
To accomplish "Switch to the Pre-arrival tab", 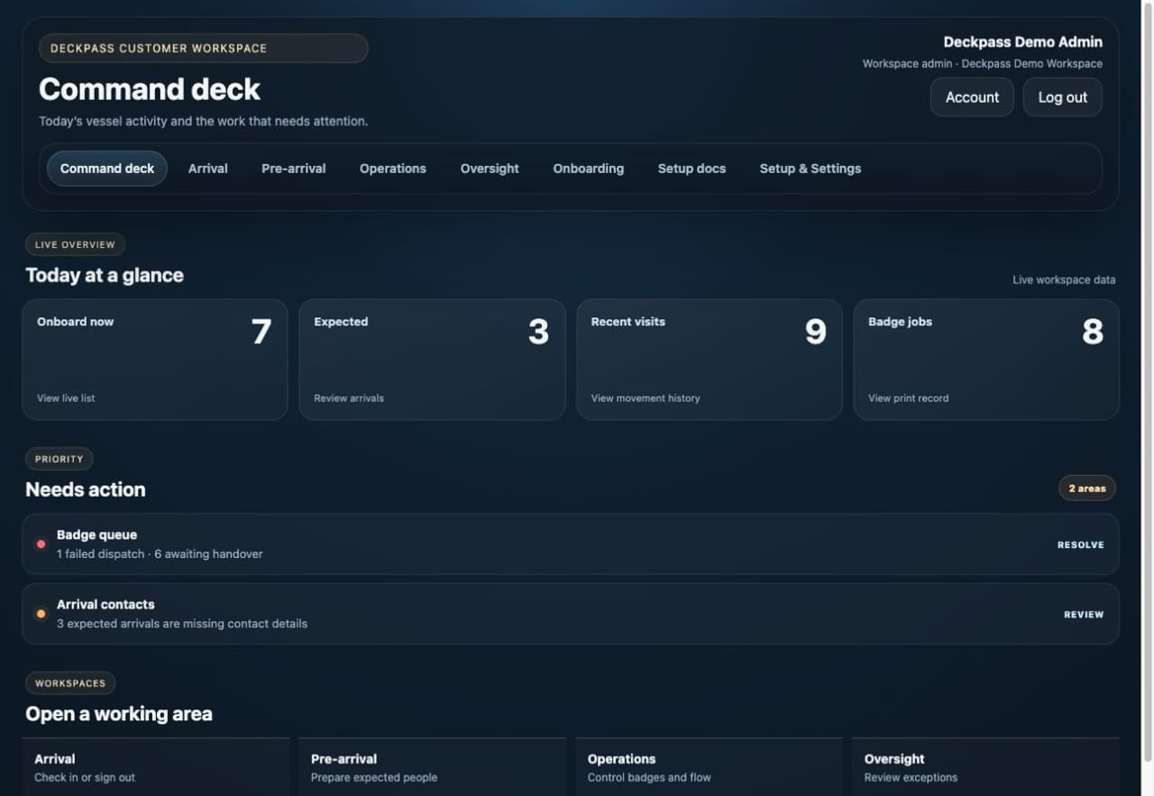I will point(294,169).
